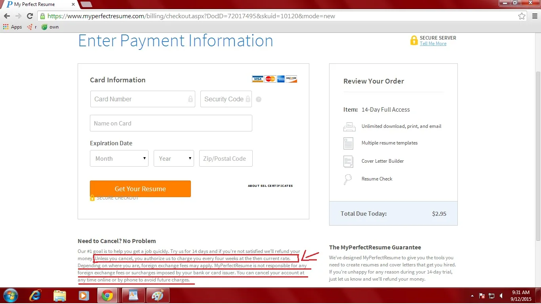
Task: Launch Internet Explorer from the taskbar
Action: [35, 296]
